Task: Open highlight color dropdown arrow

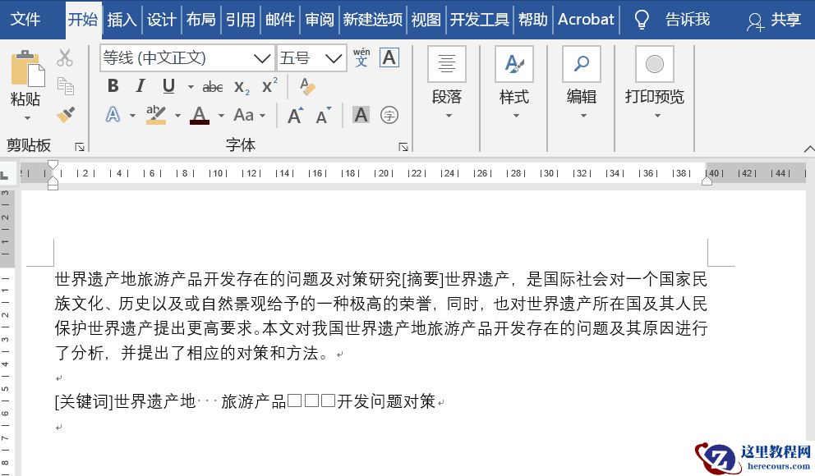Action: 177,115
